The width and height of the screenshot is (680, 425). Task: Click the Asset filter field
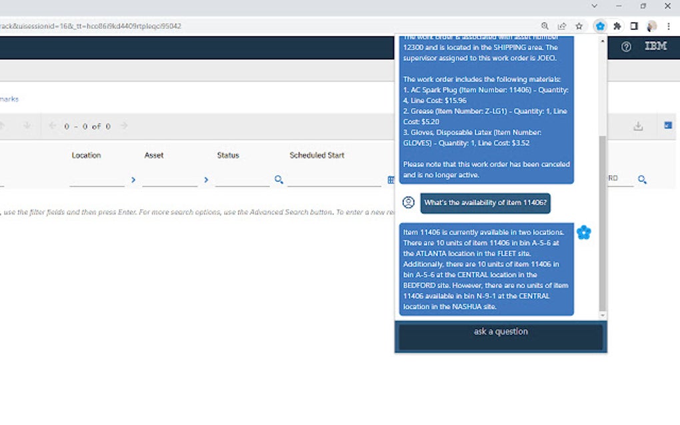pyautogui.click(x=170, y=179)
